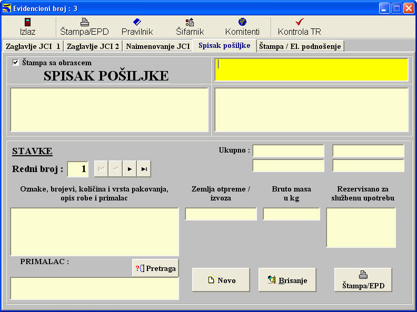Click the Redni broj number field
417x312 pixels.
(77, 169)
